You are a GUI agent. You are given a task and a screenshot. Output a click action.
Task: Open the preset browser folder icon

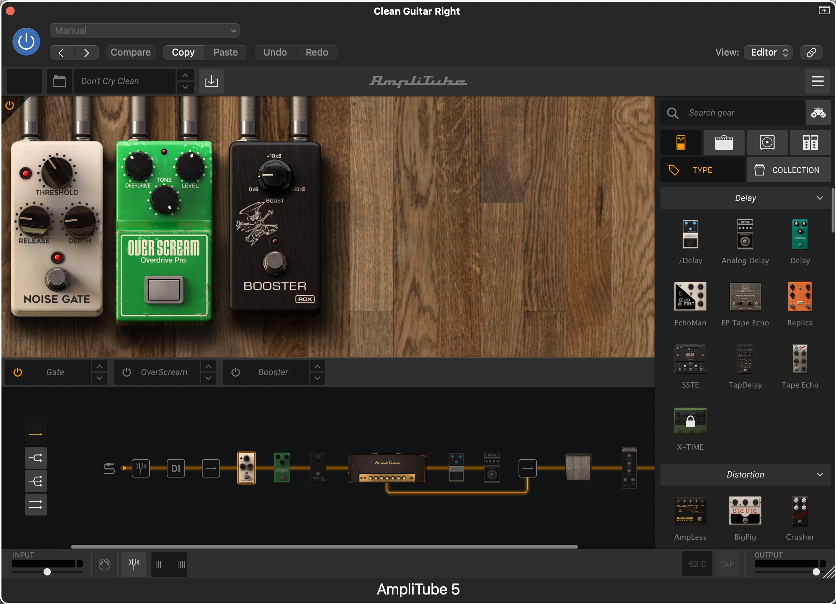pyautogui.click(x=59, y=81)
